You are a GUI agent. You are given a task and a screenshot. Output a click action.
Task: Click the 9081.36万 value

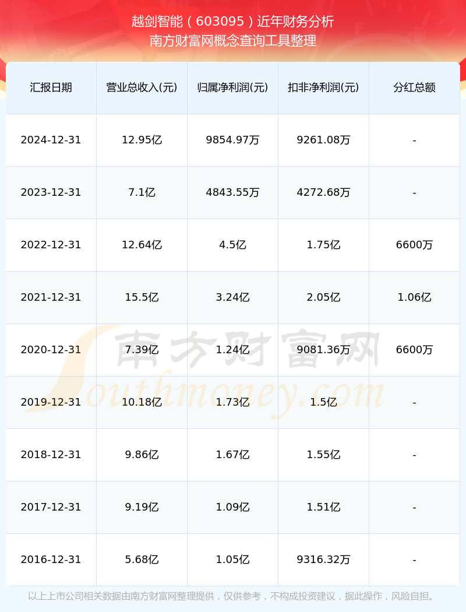[324, 350]
